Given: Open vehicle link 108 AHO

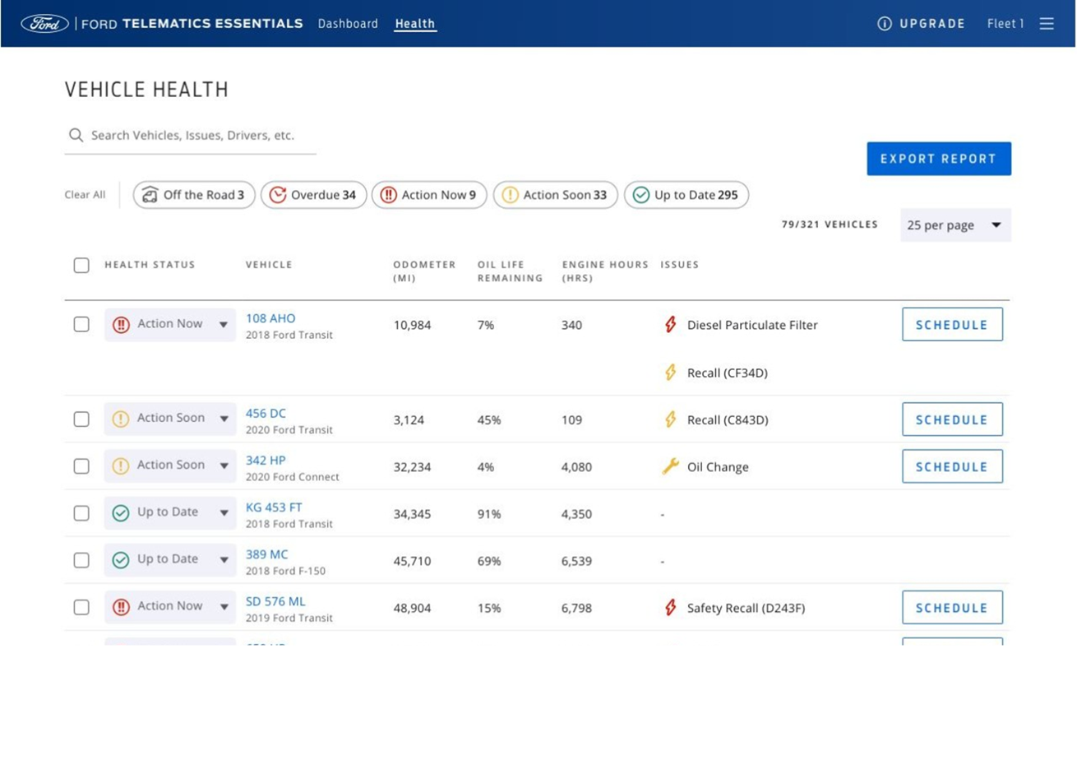Looking at the screenshot, I should click(270, 318).
